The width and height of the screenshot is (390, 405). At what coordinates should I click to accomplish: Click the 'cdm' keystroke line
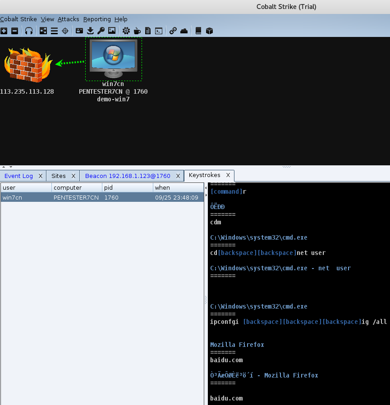pyautogui.click(x=216, y=222)
